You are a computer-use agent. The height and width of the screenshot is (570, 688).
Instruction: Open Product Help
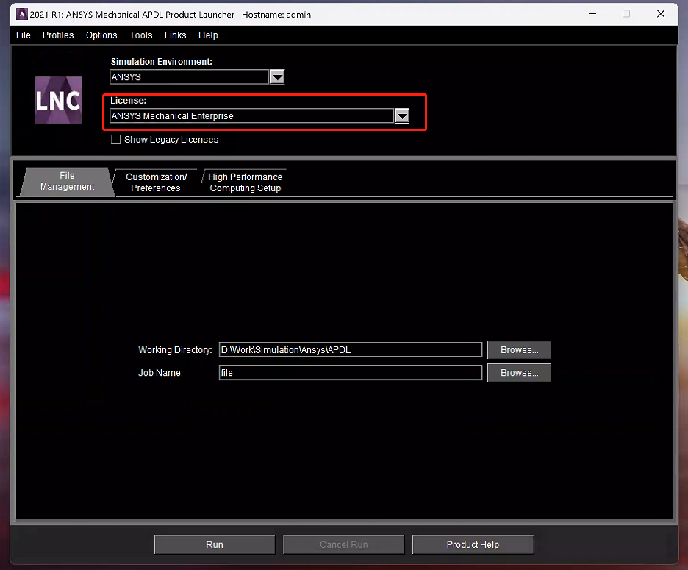pos(473,544)
